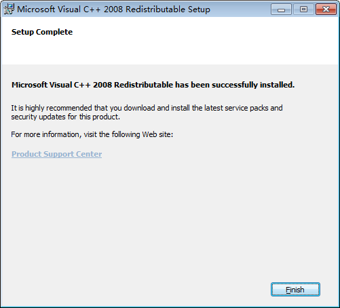Click '2008 Redistributable' in the bold message
The height and width of the screenshot is (308, 340).
(133, 85)
